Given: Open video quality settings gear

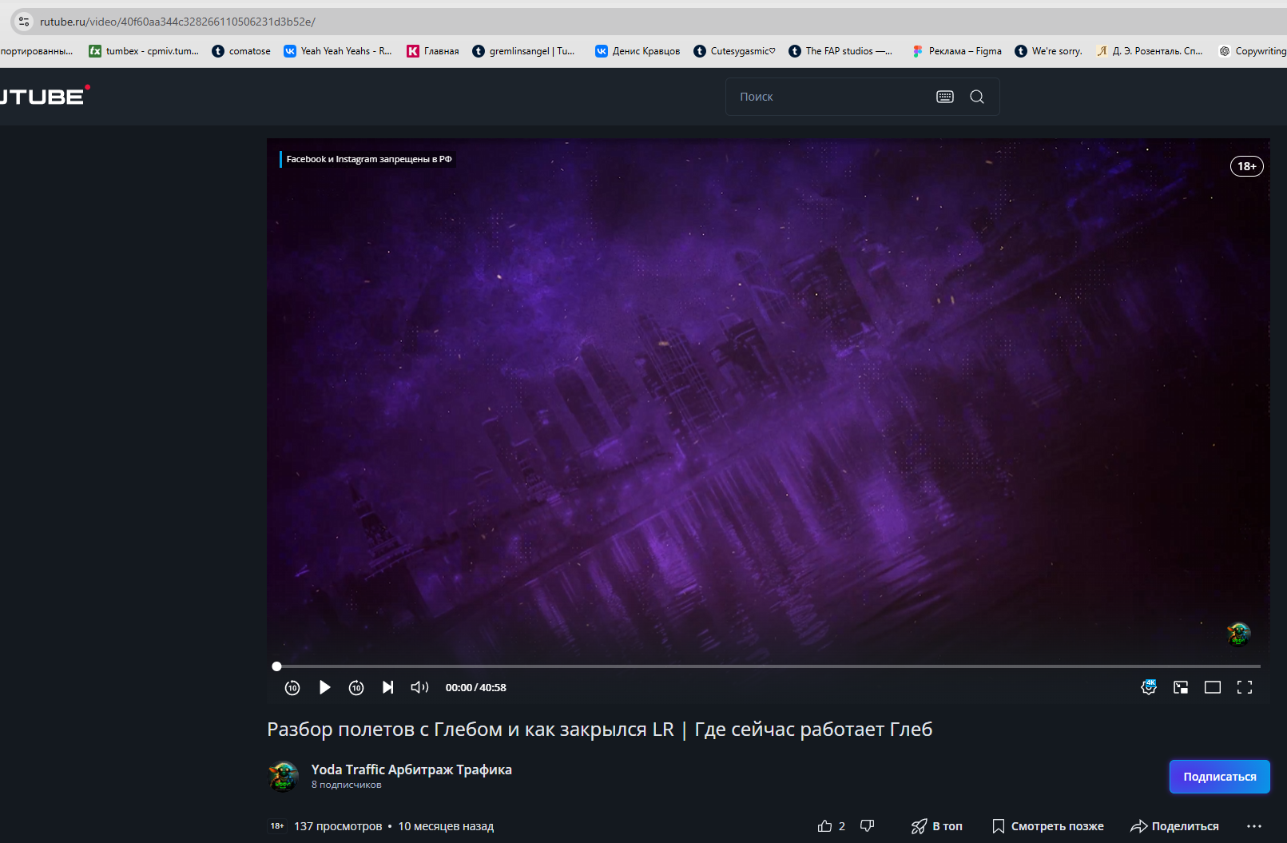Looking at the screenshot, I should [1149, 687].
